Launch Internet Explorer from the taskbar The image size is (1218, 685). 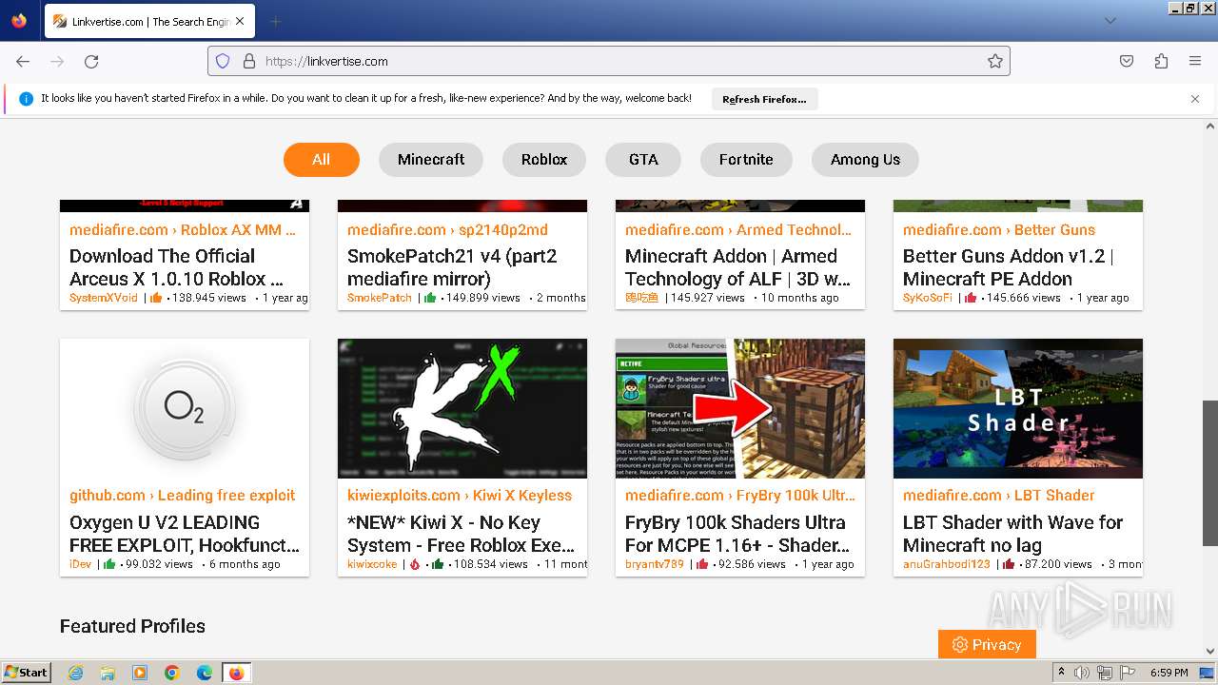[x=76, y=673]
